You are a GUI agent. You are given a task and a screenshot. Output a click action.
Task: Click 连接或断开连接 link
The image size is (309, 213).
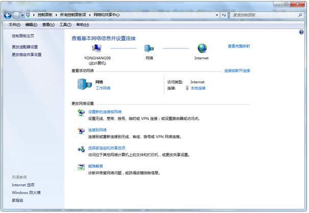pyautogui.click(x=237, y=70)
